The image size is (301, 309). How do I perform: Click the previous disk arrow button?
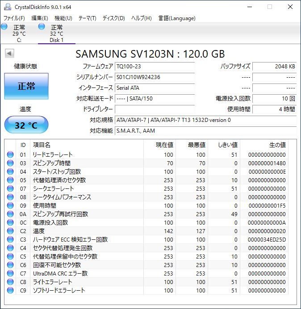[x=9, y=54]
